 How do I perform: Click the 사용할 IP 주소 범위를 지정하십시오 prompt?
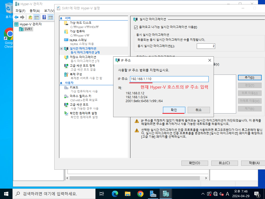coord(144,70)
